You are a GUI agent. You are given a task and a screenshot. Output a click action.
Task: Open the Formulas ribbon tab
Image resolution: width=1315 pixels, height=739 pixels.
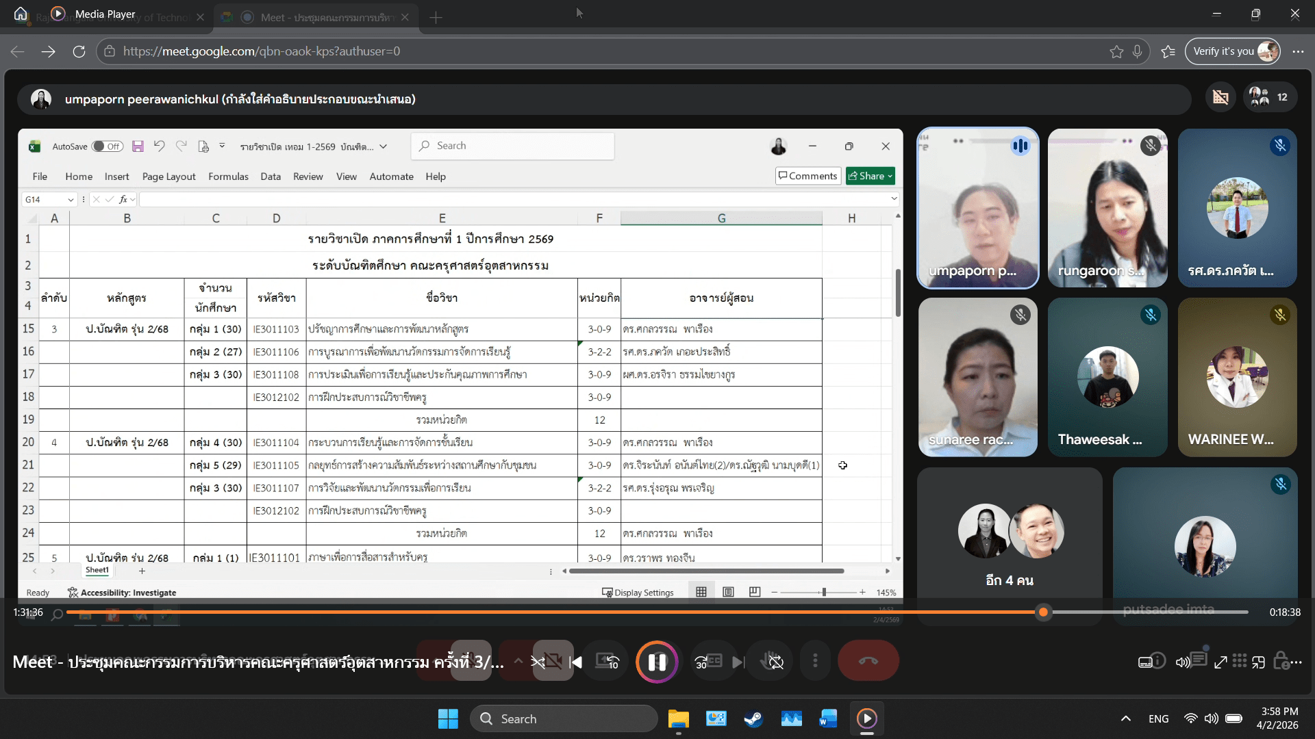tap(228, 177)
